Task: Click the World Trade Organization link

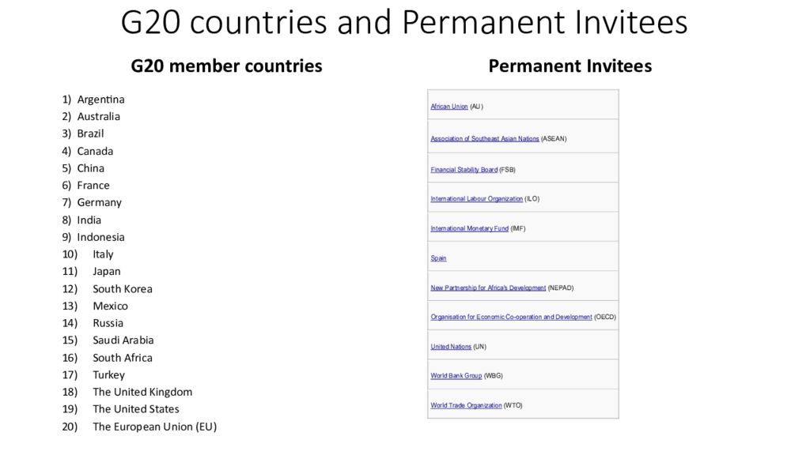Action: (x=466, y=405)
